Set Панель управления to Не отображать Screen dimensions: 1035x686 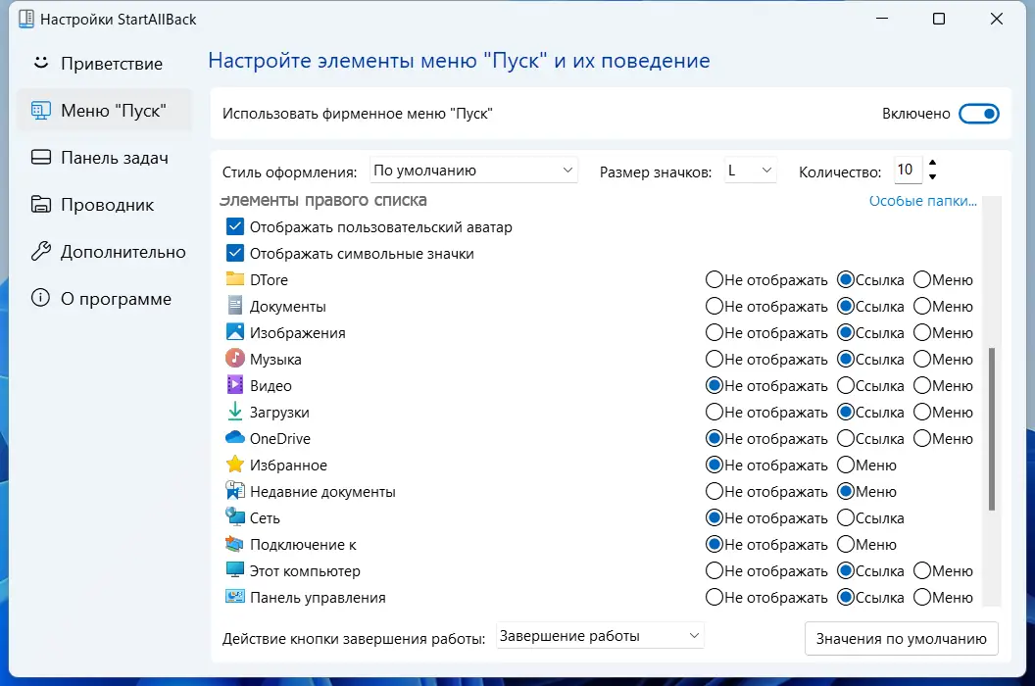(x=714, y=597)
